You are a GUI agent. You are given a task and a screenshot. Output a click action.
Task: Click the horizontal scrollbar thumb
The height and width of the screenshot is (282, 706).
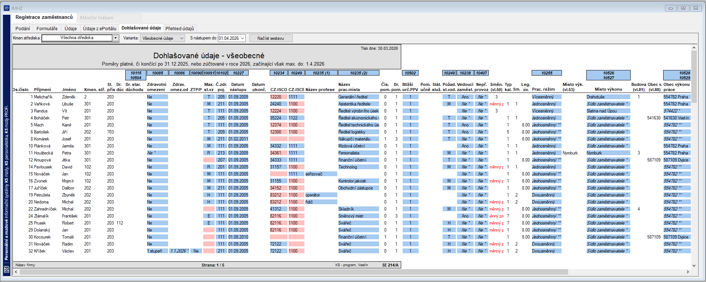coord(294,272)
